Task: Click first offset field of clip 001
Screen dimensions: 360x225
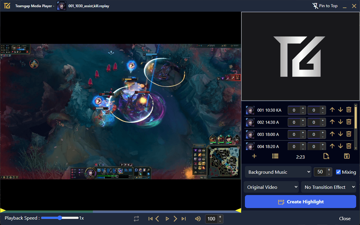Action: [294, 110]
